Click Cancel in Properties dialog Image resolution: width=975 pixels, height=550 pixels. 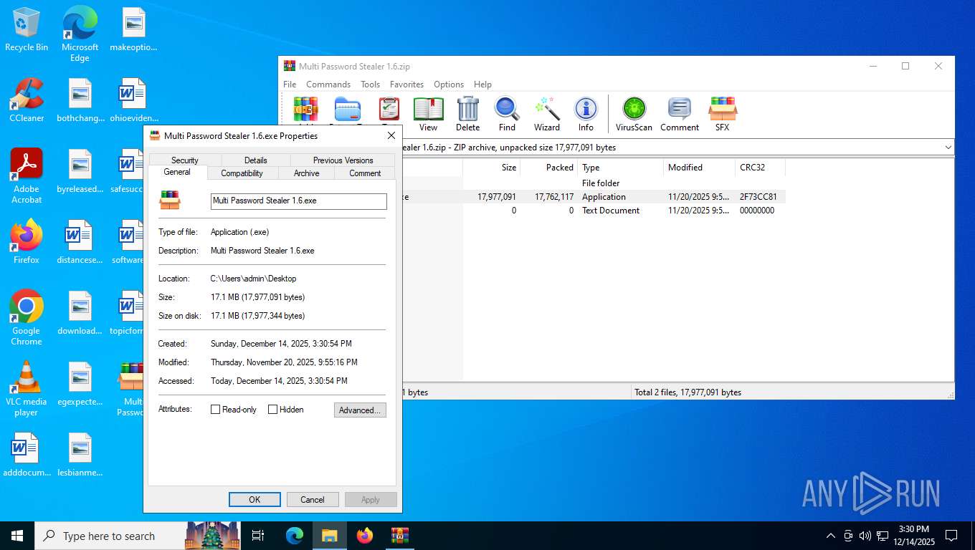[x=313, y=500]
